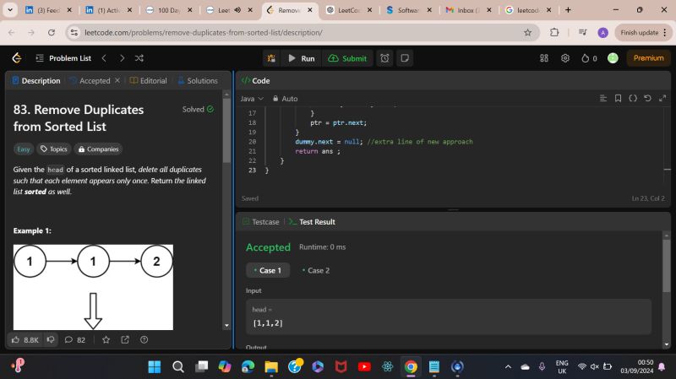
Task: Switch to the Description tab
Action: pos(36,80)
